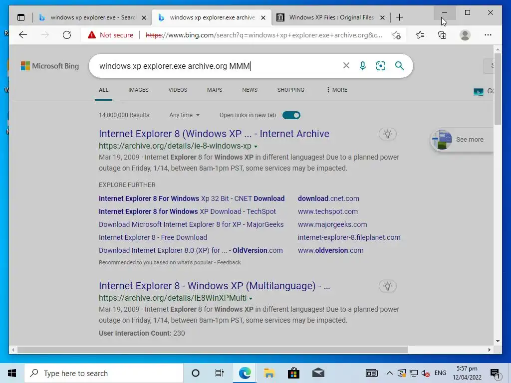The height and width of the screenshot is (383, 511).
Task: Expand arrow next to archive.org/details/ie-8-windows-xp
Action: pos(256,147)
